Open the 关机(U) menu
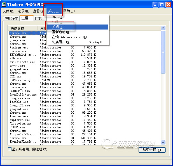Image resolution: width=173 pixels, height=166 pixels. coord(54,11)
